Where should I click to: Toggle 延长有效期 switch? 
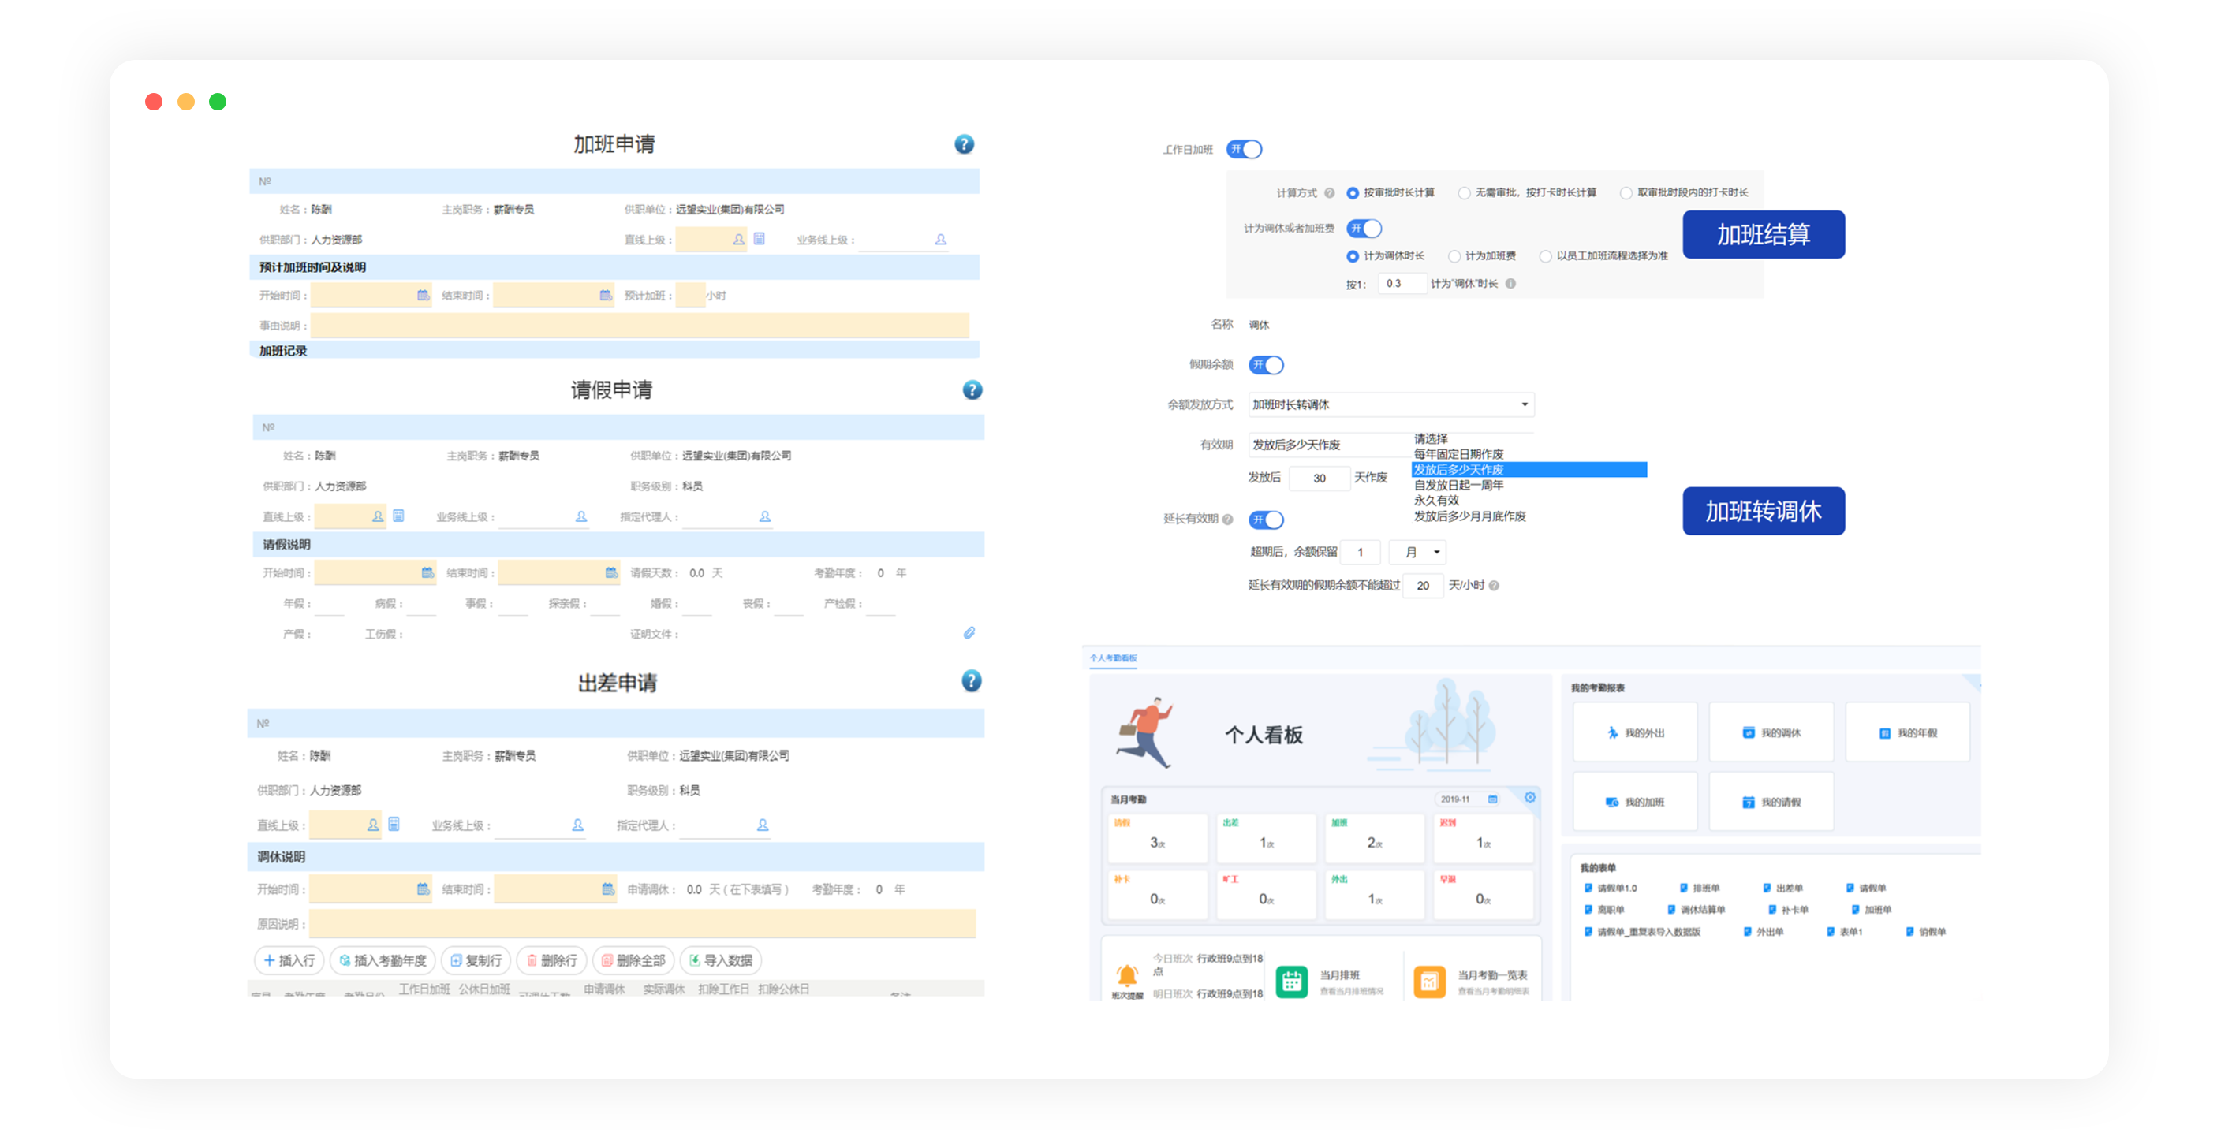click(1266, 520)
